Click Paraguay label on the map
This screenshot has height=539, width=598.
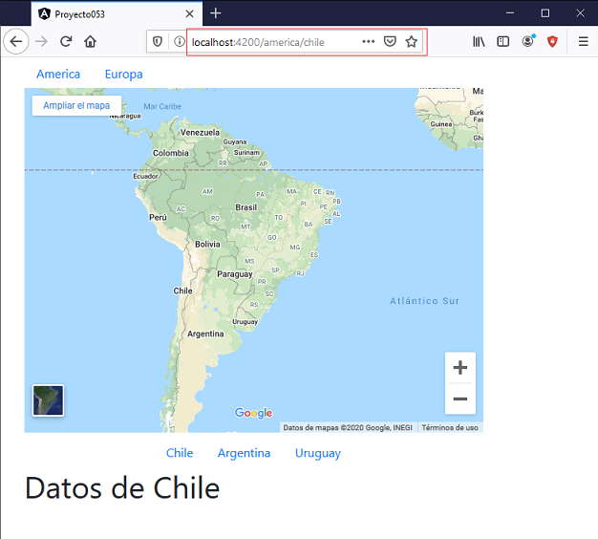click(x=235, y=274)
